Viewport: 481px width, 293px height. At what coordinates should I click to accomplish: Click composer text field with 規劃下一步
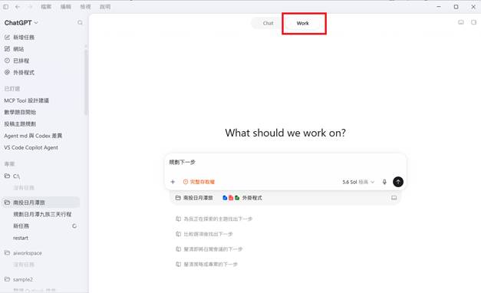coord(285,163)
